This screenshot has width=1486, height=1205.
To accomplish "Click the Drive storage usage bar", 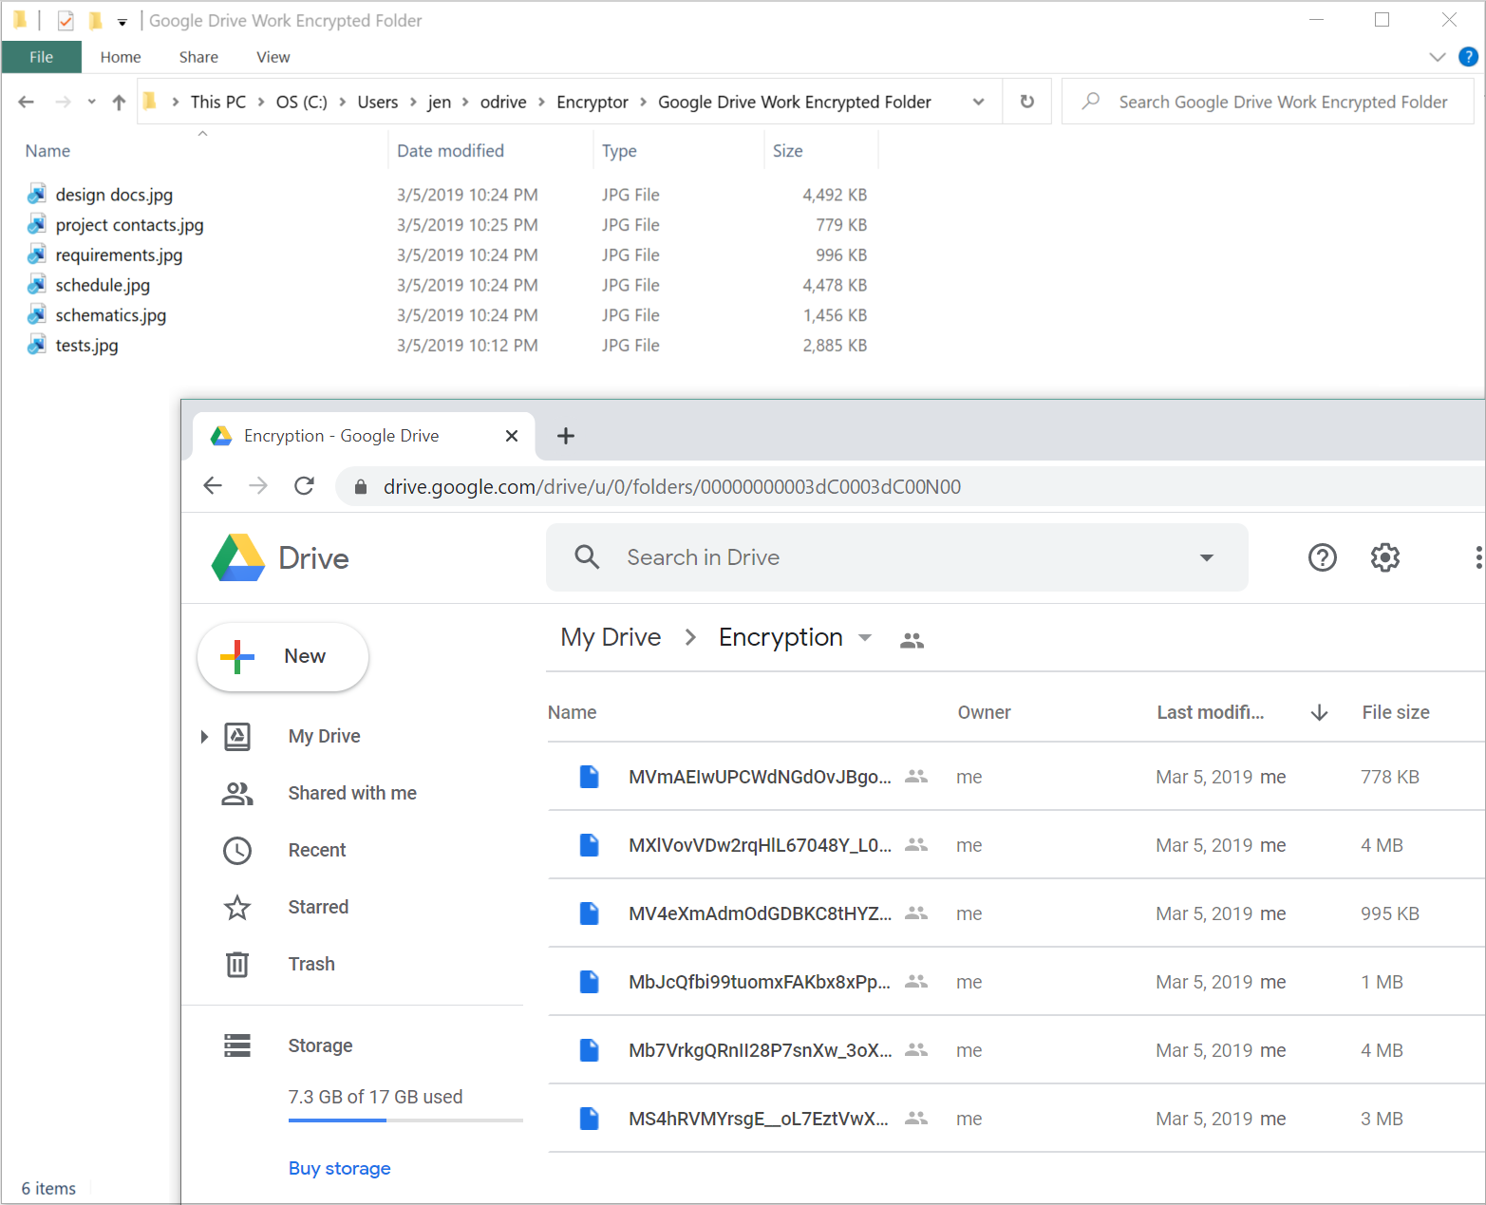I will [x=405, y=1120].
